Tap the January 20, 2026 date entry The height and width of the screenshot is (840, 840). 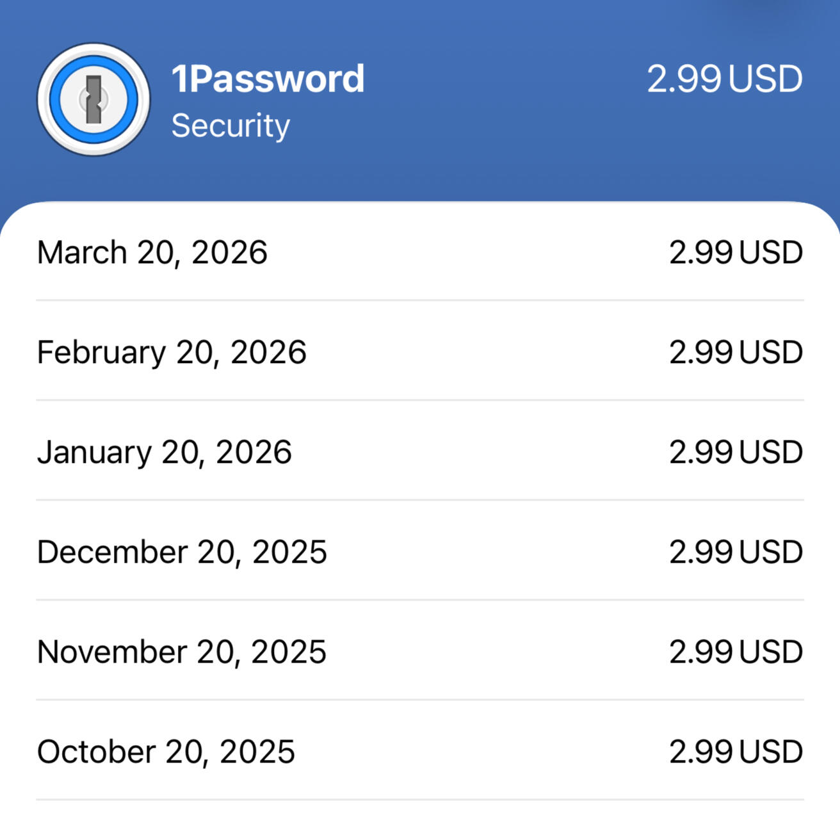(165, 452)
